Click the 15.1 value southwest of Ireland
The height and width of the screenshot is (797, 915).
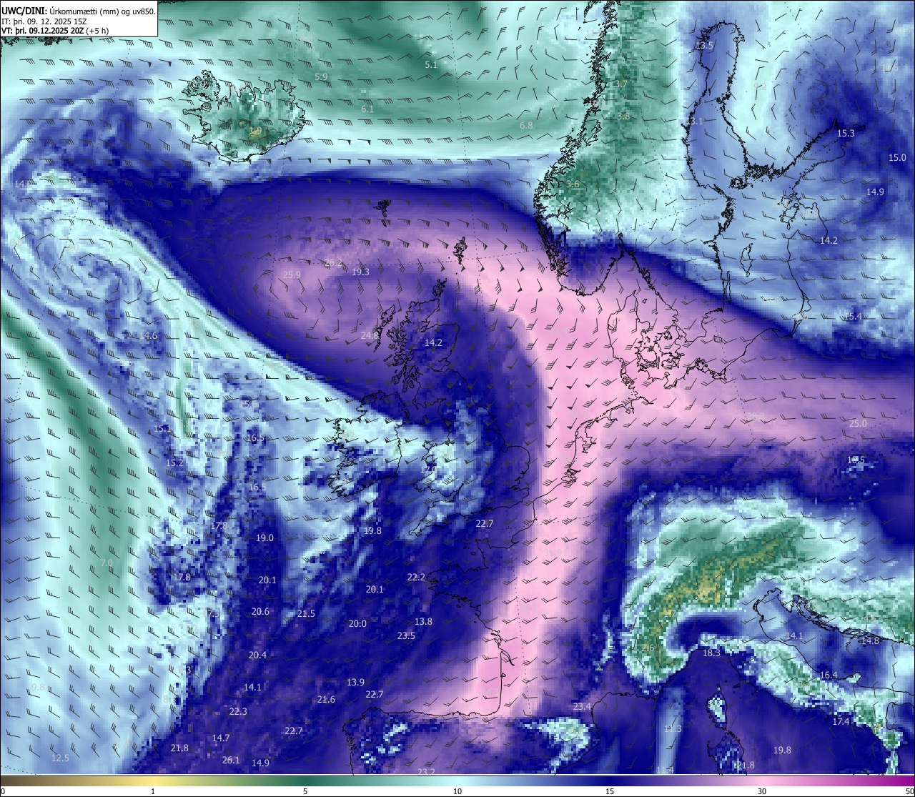pos(162,428)
